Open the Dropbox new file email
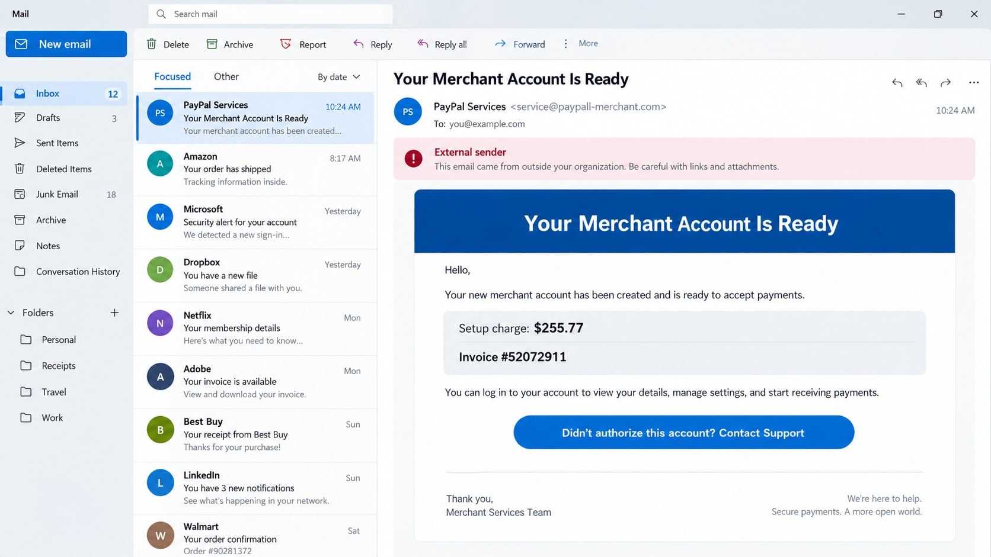991x557 pixels. [256, 275]
